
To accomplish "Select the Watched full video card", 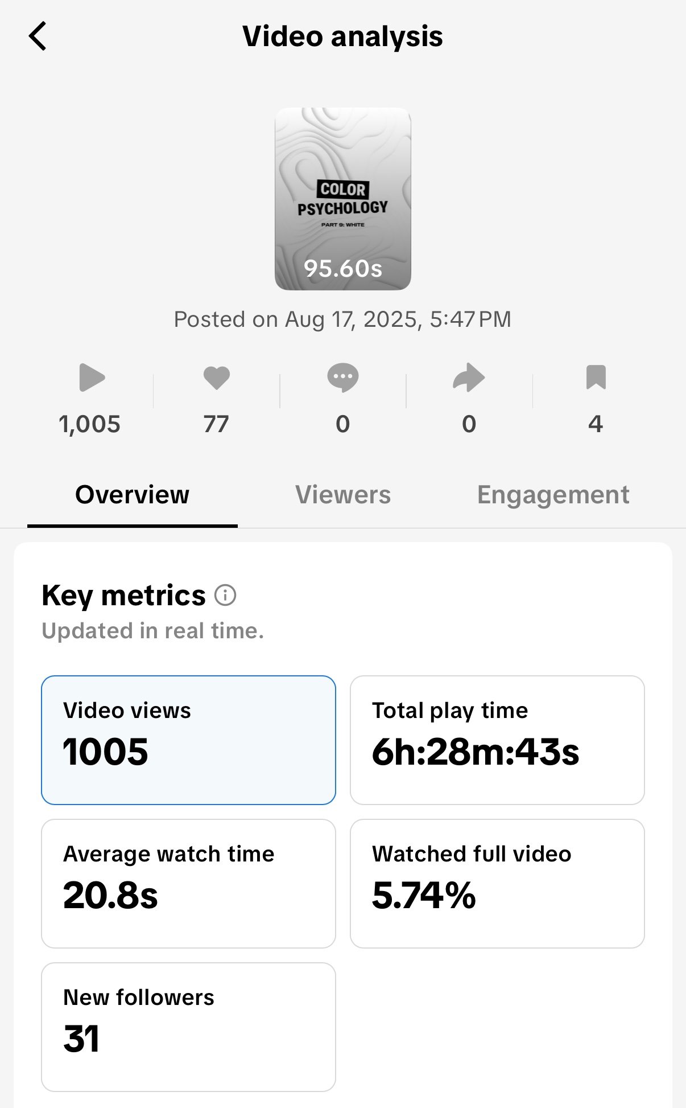I will (x=497, y=883).
